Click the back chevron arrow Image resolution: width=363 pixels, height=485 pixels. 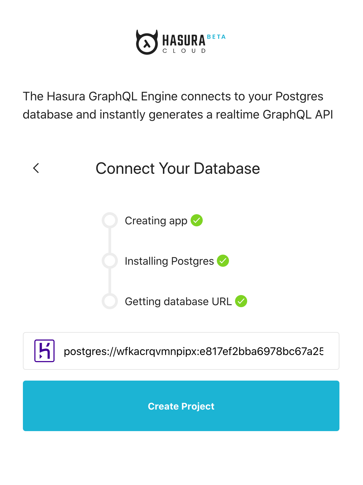pyautogui.click(x=36, y=168)
